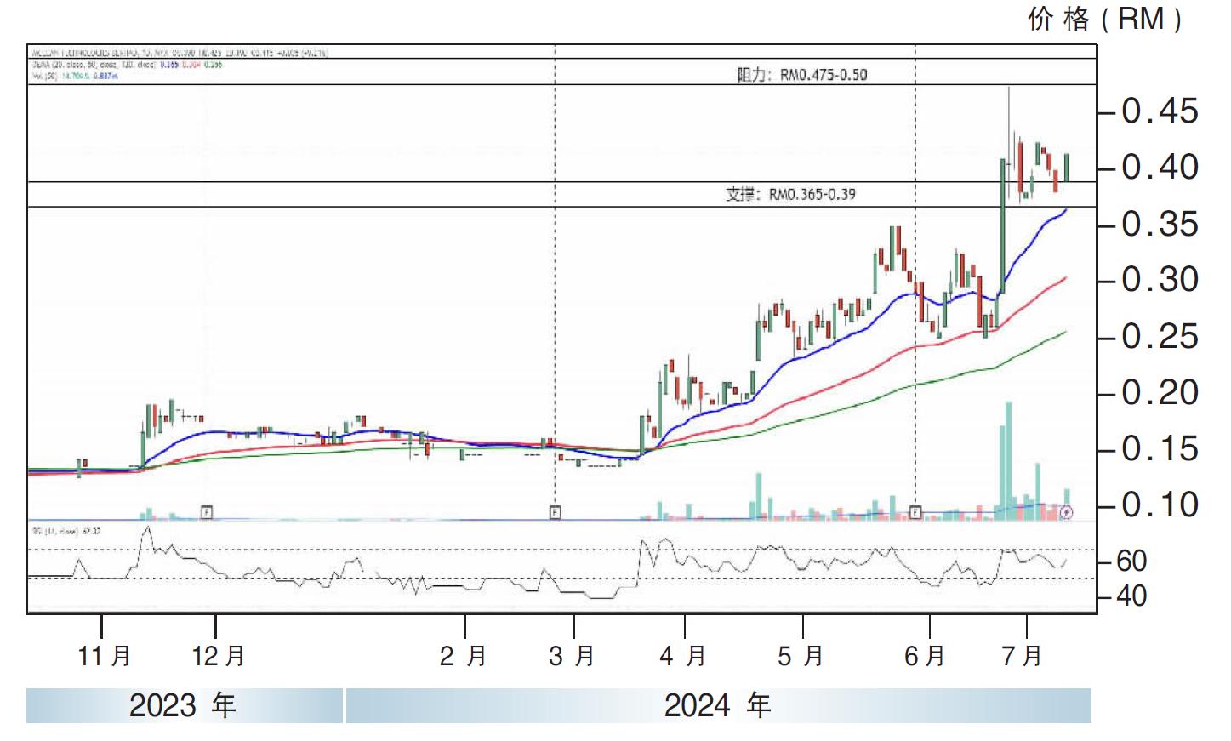Click the SMA value 0.365 in blue

(169, 64)
